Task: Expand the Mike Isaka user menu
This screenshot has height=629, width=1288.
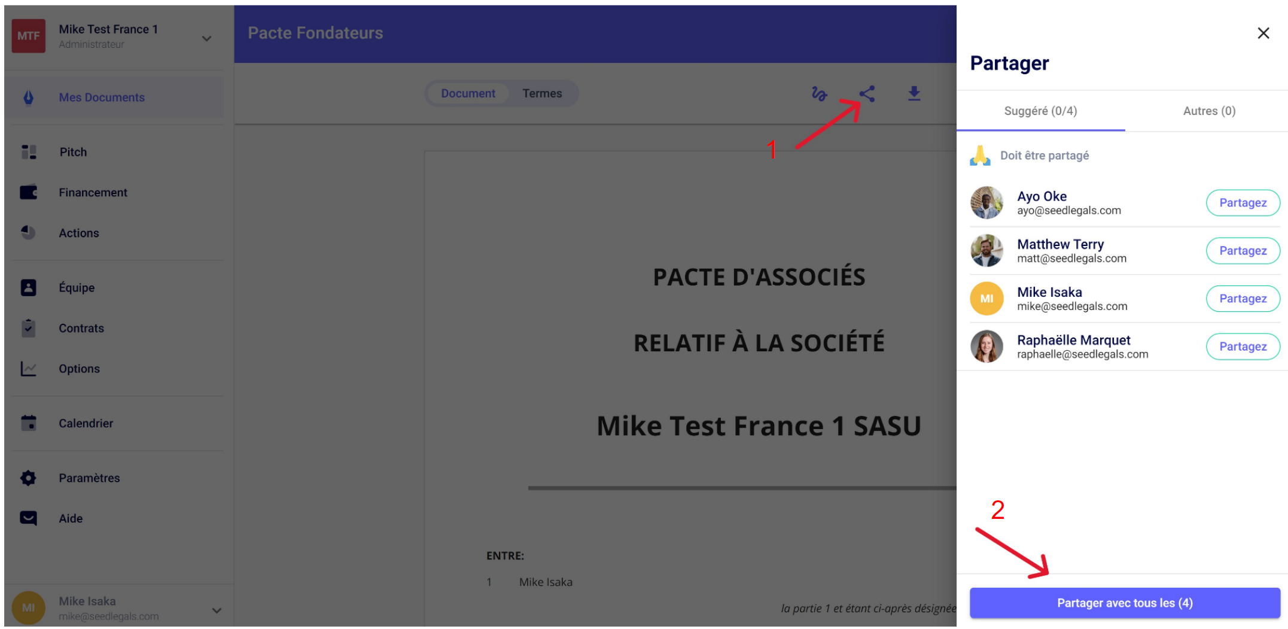Action: point(217,610)
